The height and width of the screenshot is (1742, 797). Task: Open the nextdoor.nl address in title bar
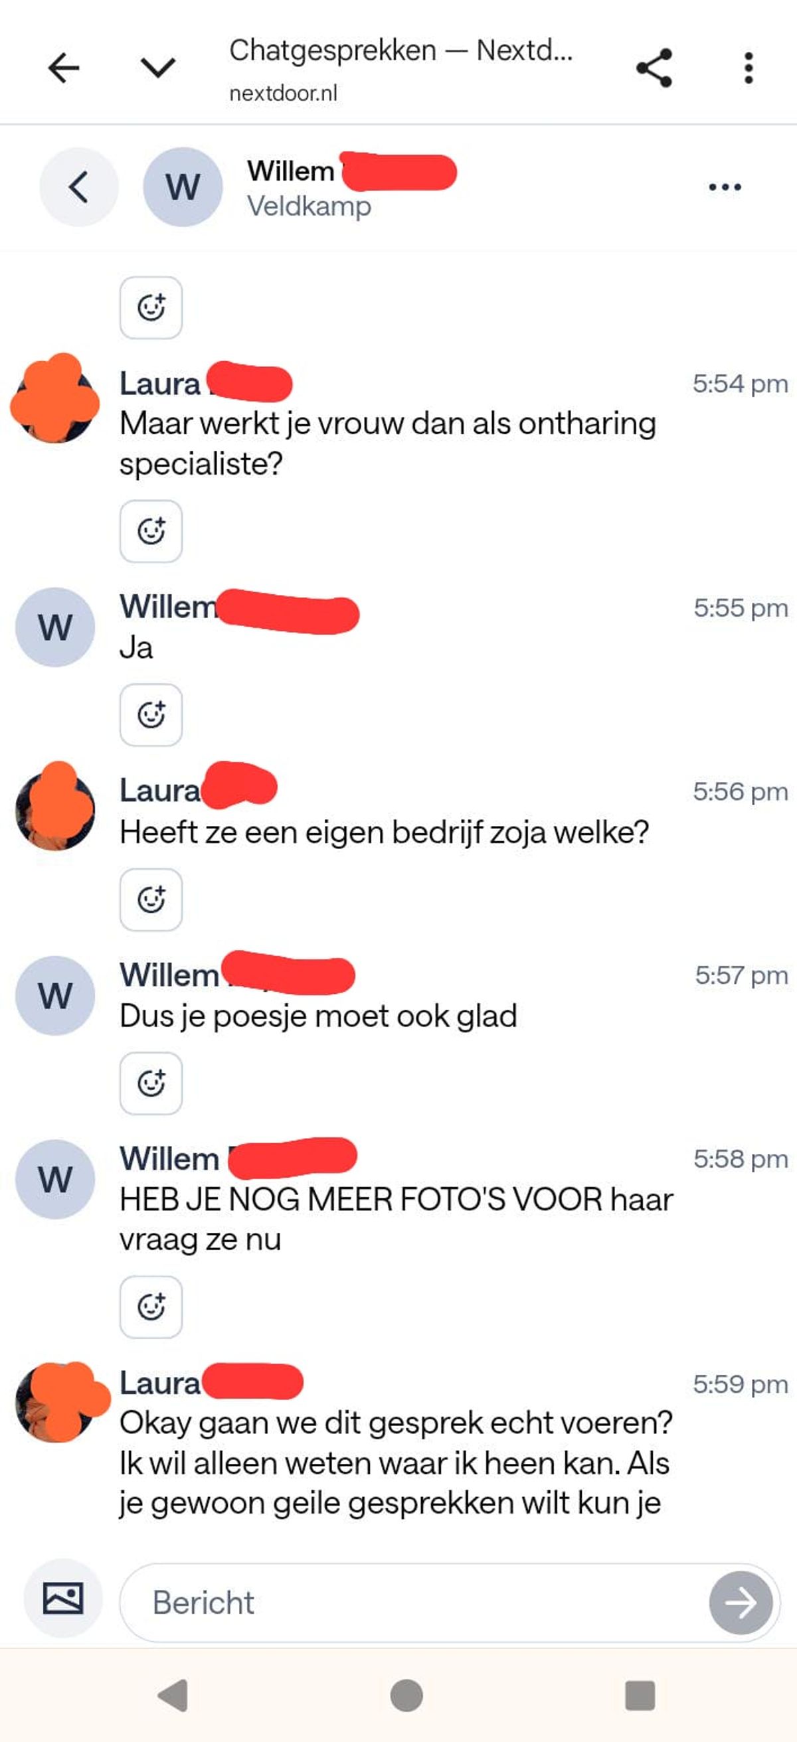point(283,93)
